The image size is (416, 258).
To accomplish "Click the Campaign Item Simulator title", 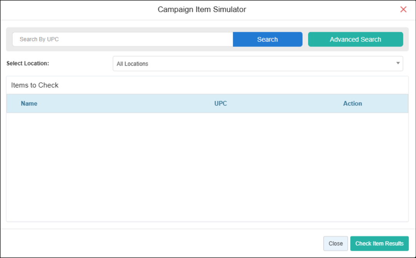I will coord(202,10).
